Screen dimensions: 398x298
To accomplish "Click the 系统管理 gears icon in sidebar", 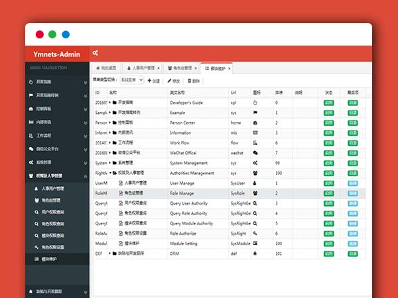I will 31,162.
